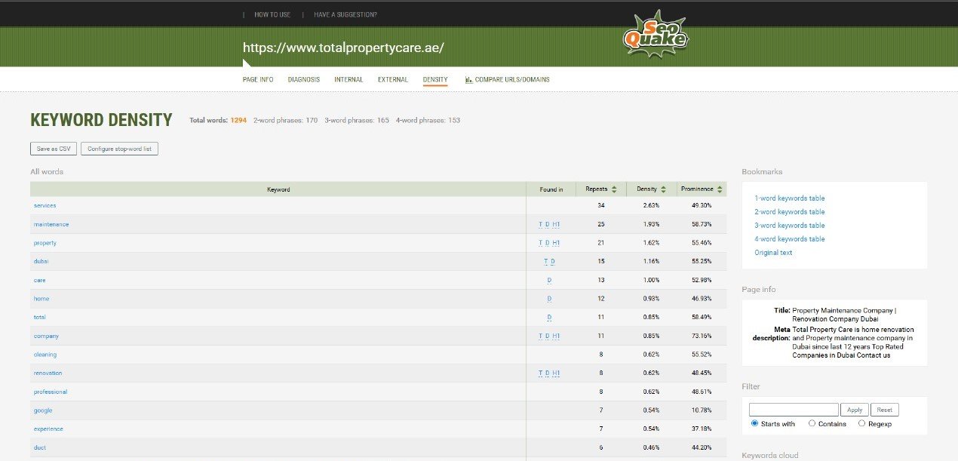Click the totalpropertycare.ae URL heading
Viewport: 958px width, 461px height.
pyautogui.click(x=343, y=48)
